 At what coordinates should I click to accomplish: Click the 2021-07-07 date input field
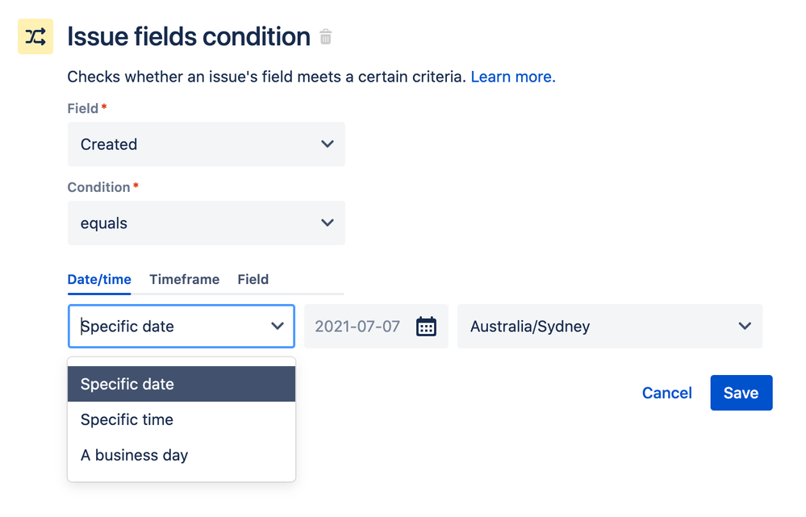pyautogui.click(x=358, y=327)
